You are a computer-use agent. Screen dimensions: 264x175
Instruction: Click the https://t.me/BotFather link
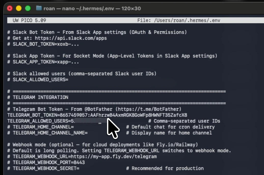coord(148,109)
